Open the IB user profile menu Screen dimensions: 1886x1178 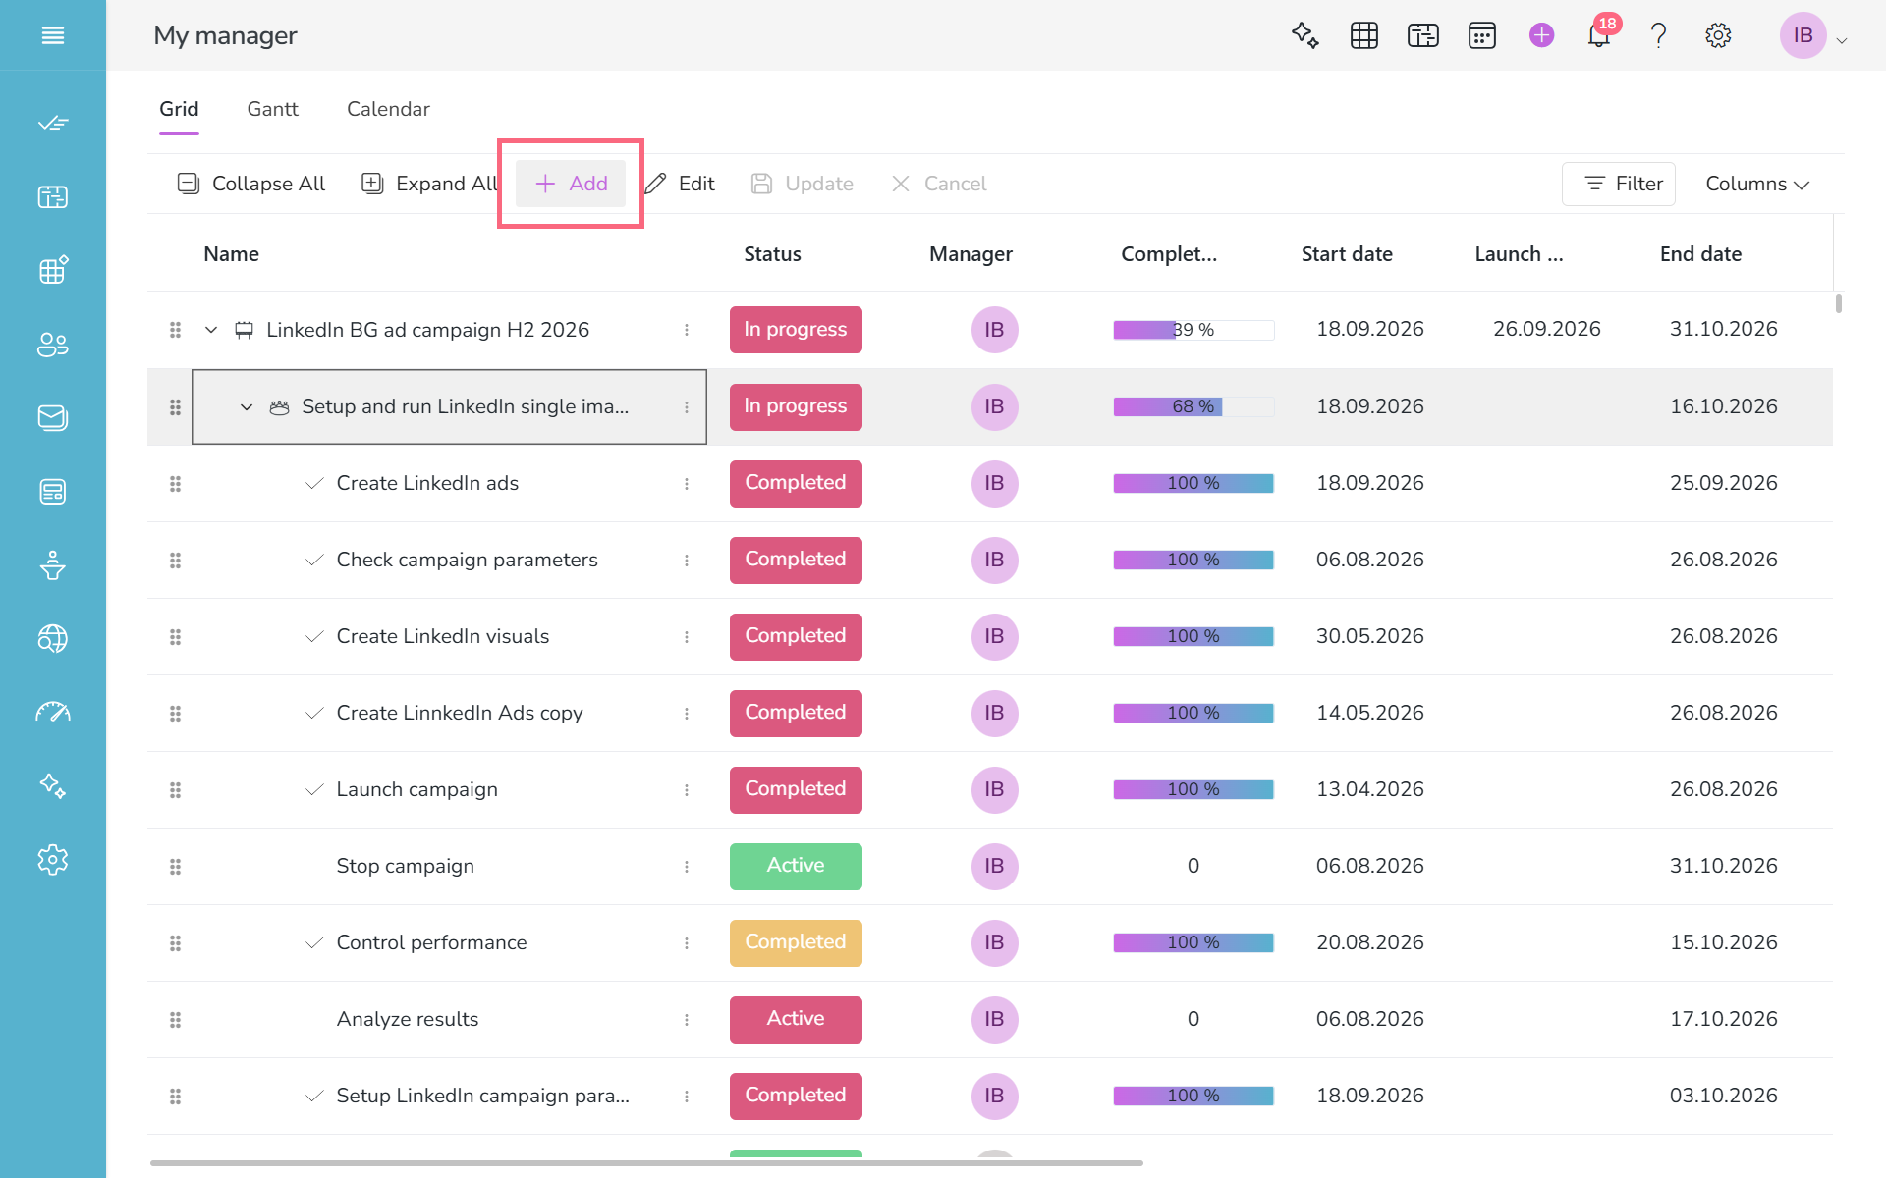coord(1814,36)
